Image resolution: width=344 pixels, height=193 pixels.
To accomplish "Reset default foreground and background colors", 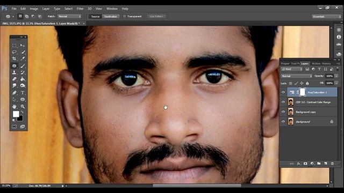I will [14, 120].
